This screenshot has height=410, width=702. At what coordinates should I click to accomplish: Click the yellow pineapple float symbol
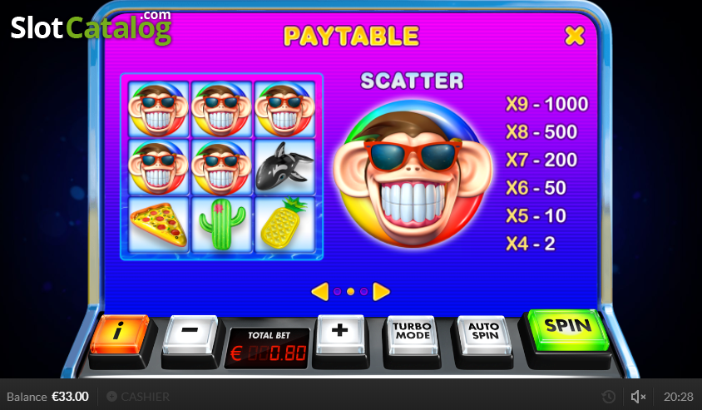point(284,225)
